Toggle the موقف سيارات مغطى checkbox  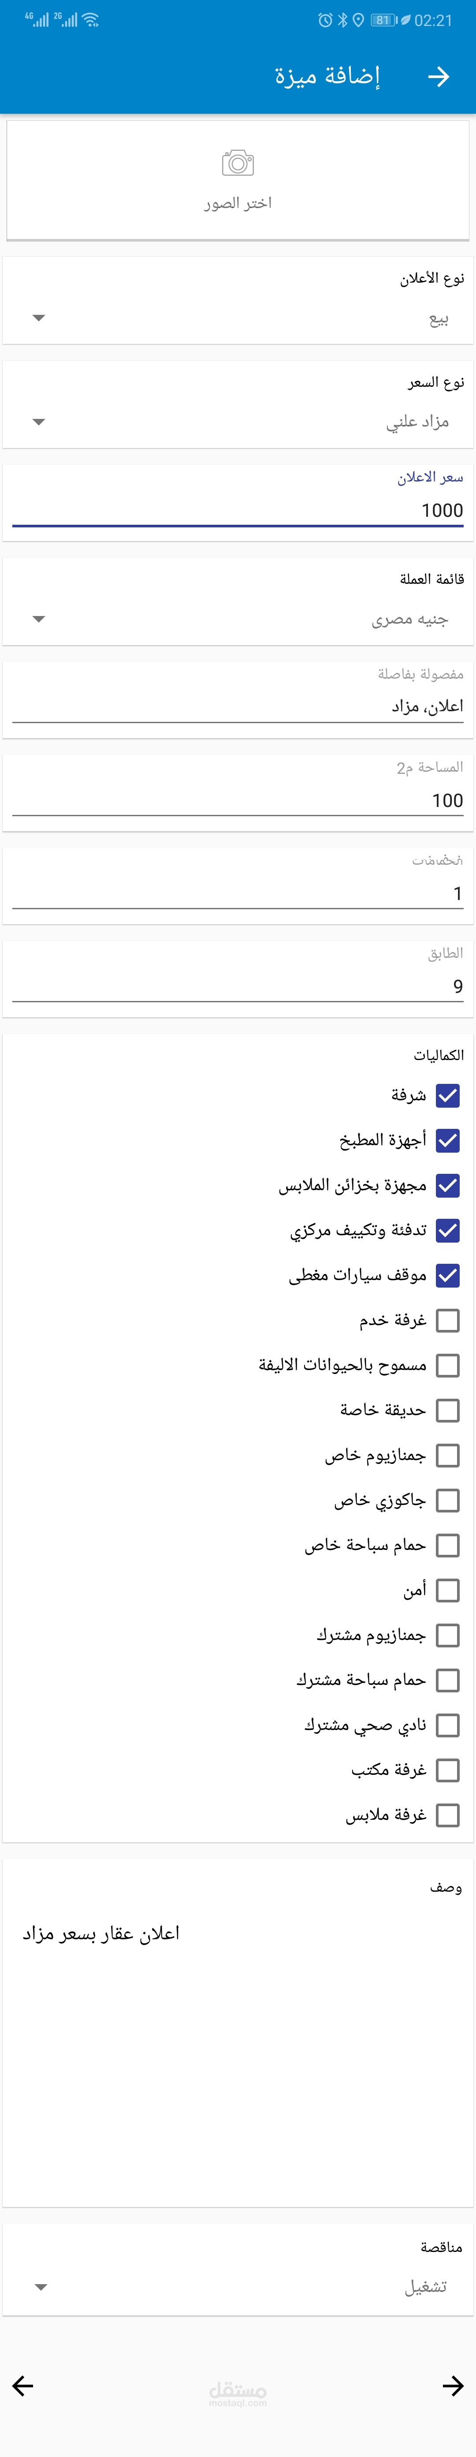447,1275
